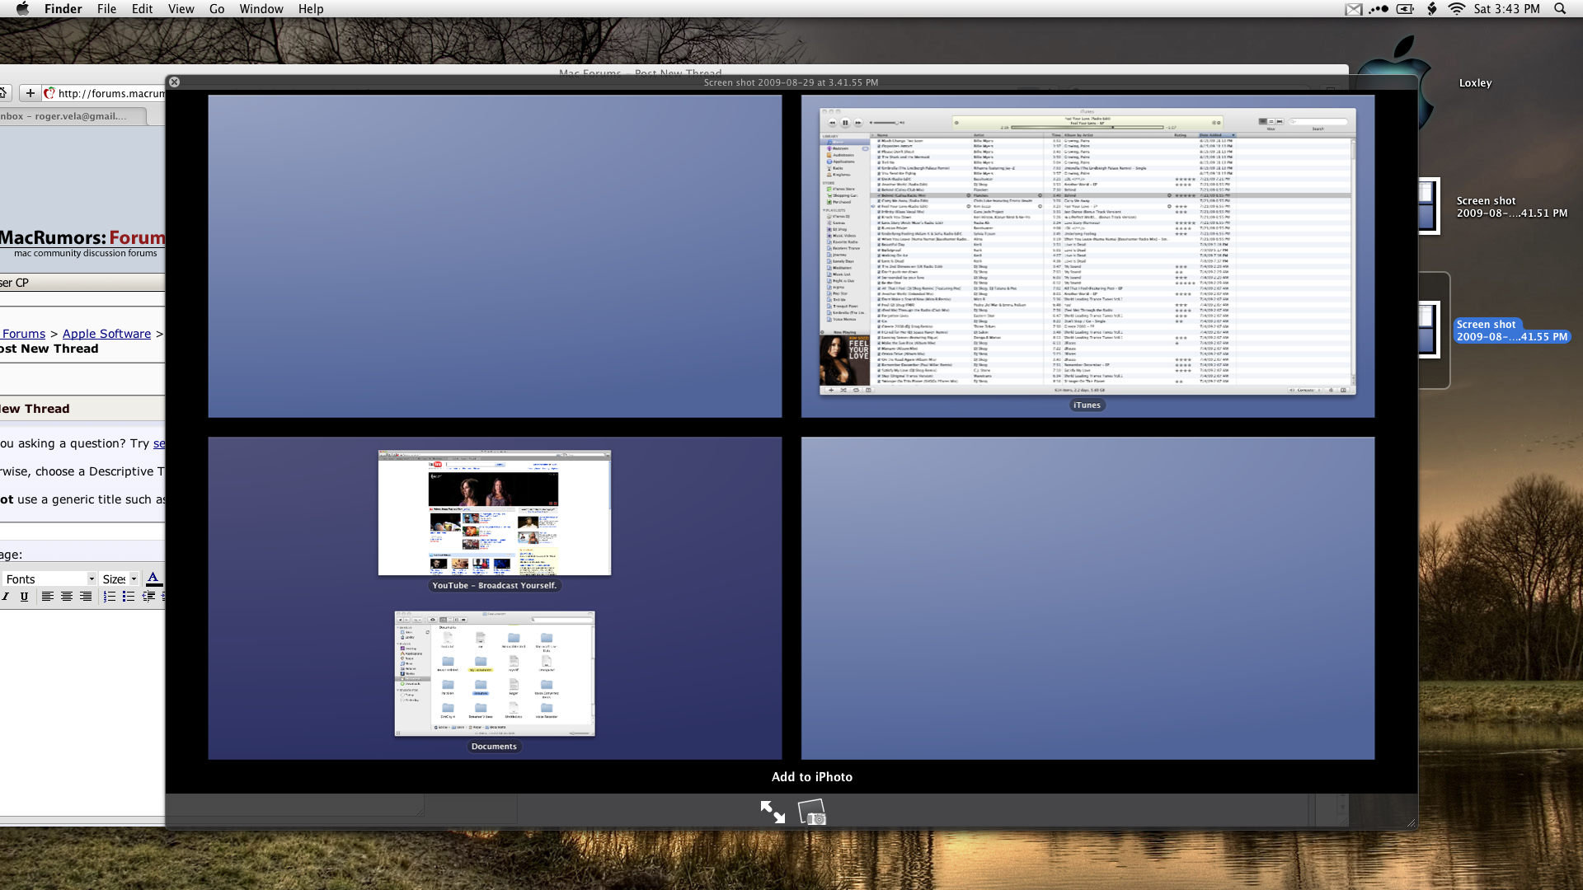Screen dimensions: 1583x890
Task: Open the Sizes dropdown
Action: click(120, 579)
